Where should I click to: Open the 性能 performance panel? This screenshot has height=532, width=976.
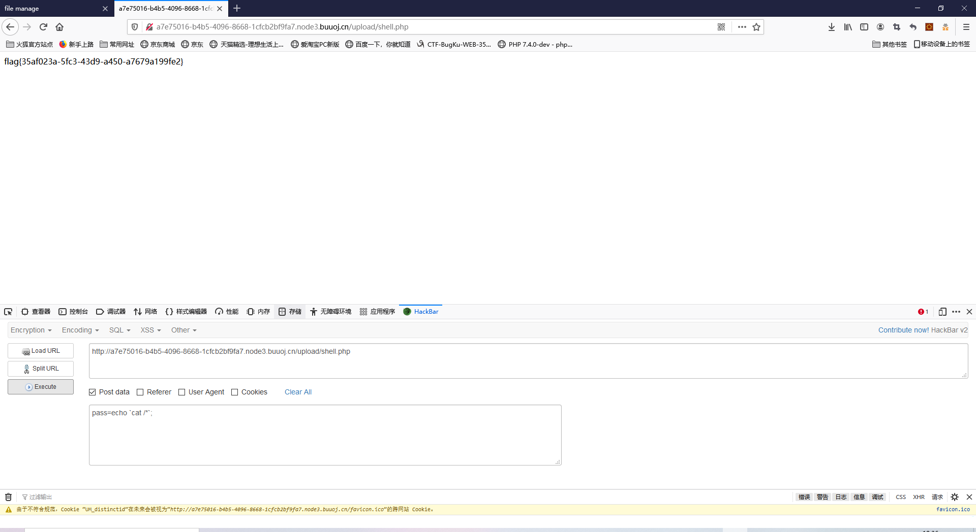[x=227, y=311]
